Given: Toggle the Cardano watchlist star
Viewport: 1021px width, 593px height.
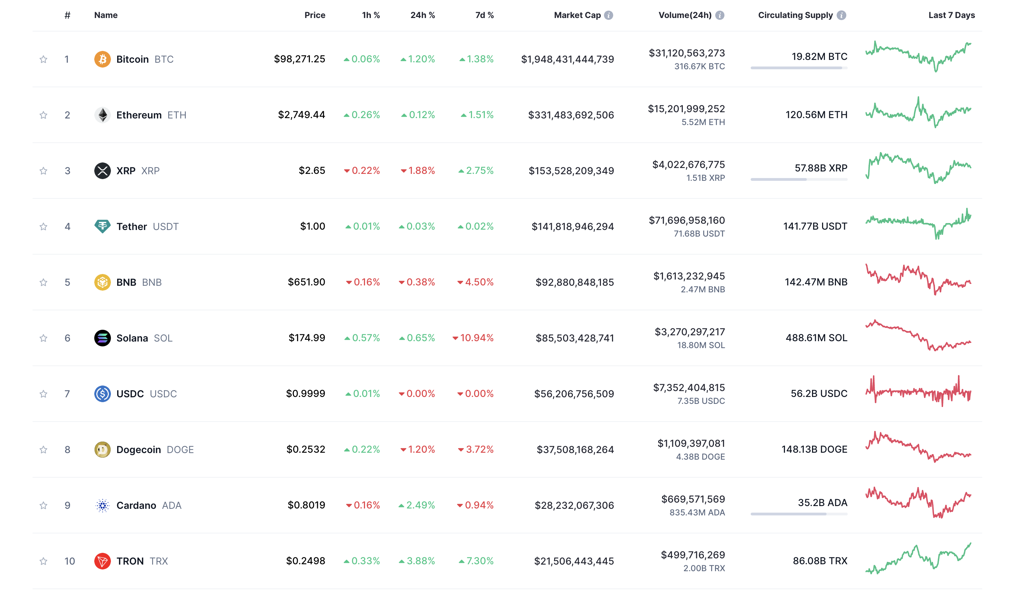Looking at the screenshot, I should pos(43,505).
